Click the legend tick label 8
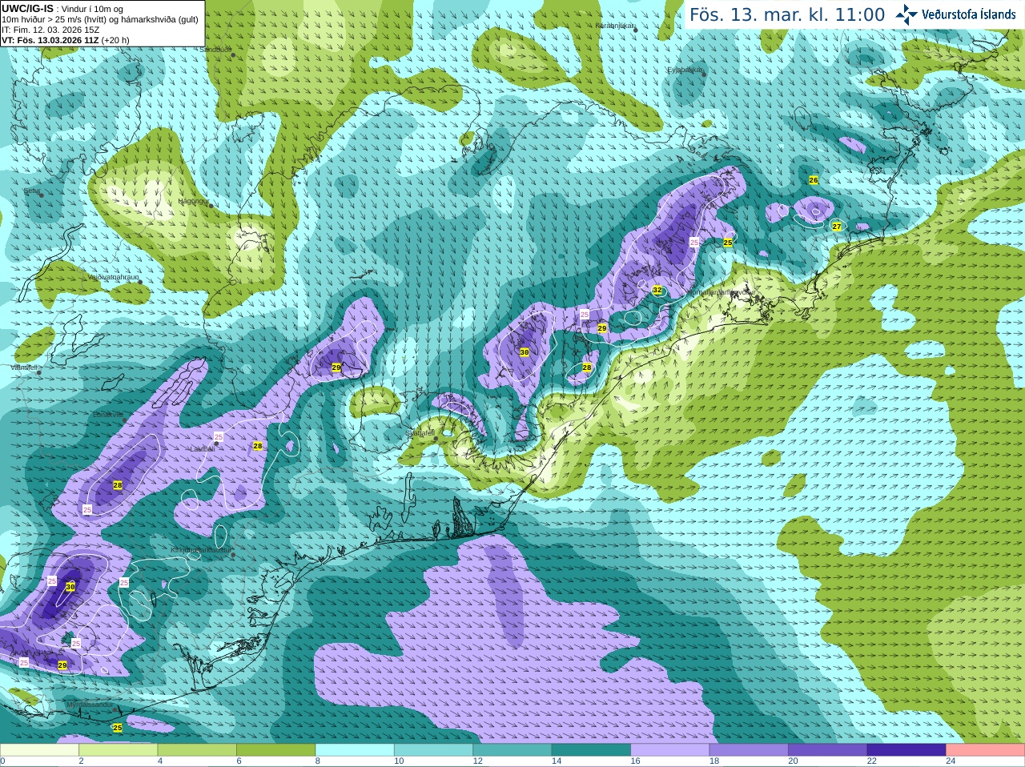The height and width of the screenshot is (767, 1025). [318, 761]
